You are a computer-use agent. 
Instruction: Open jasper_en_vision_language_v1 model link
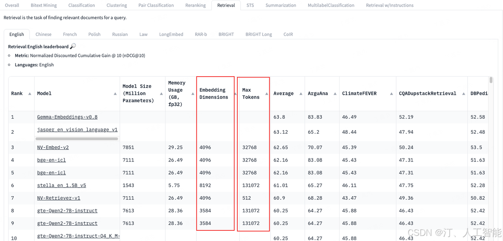pyautogui.click(x=77, y=129)
